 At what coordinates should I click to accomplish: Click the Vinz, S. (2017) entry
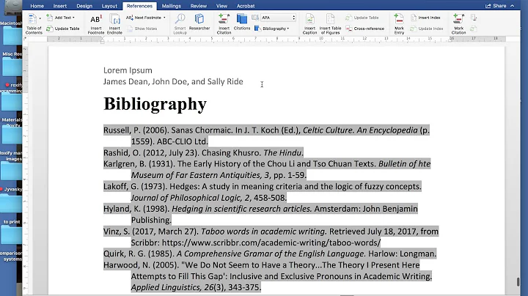coord(271,237)
